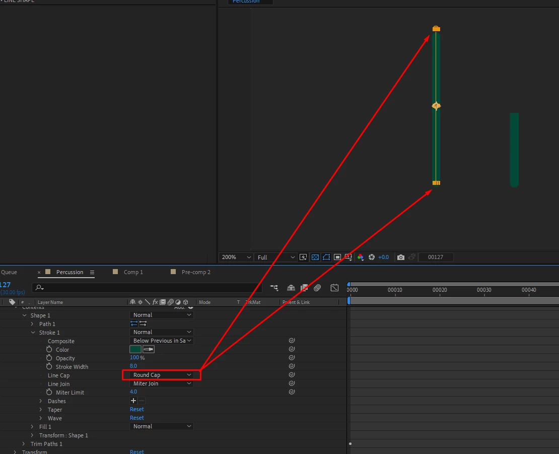559x454 pixels.
Task: Expand the Trim Paths 1 property
Action: (x=24, y=443)
